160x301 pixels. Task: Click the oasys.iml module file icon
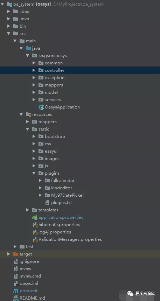(16, 283)
